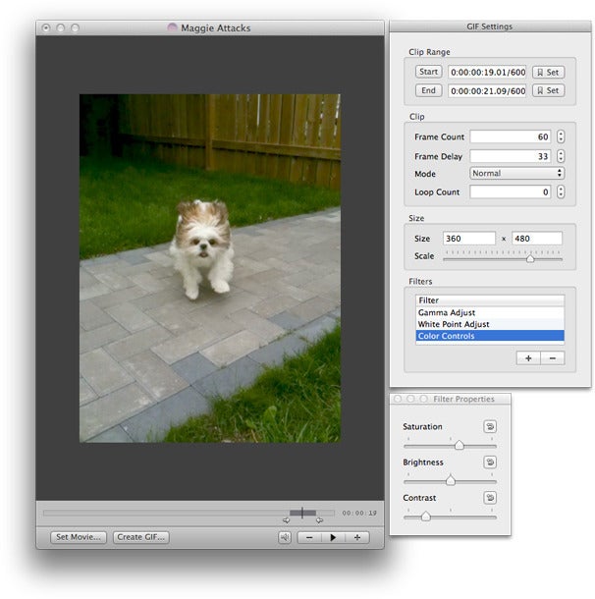Viewport: 595px width, 599px height.
Task: Click the Set Movie... button
Action: pos(79,537)
